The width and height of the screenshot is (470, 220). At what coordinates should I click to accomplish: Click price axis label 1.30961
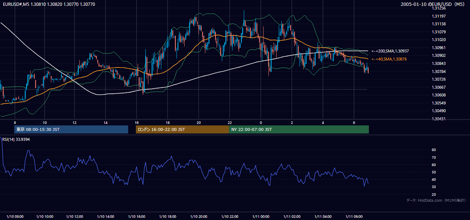coord(439,48)
